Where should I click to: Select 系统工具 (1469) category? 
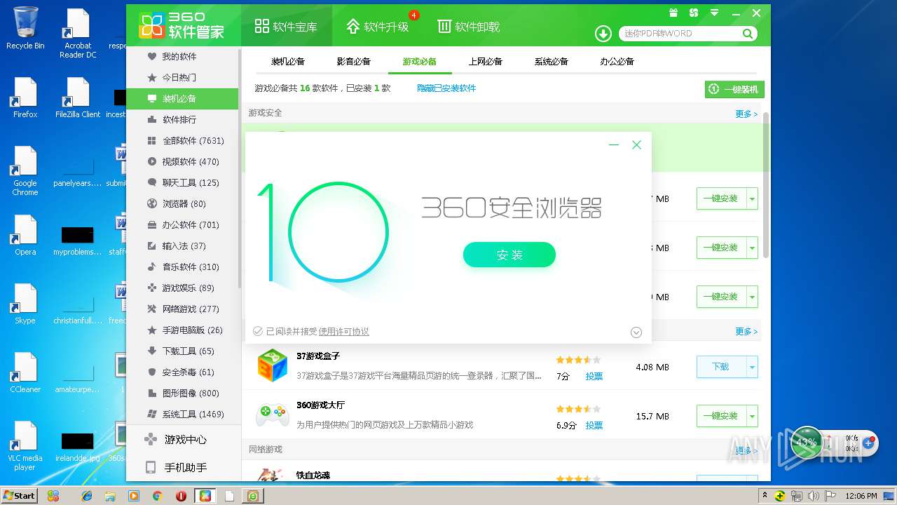(182, 414)
